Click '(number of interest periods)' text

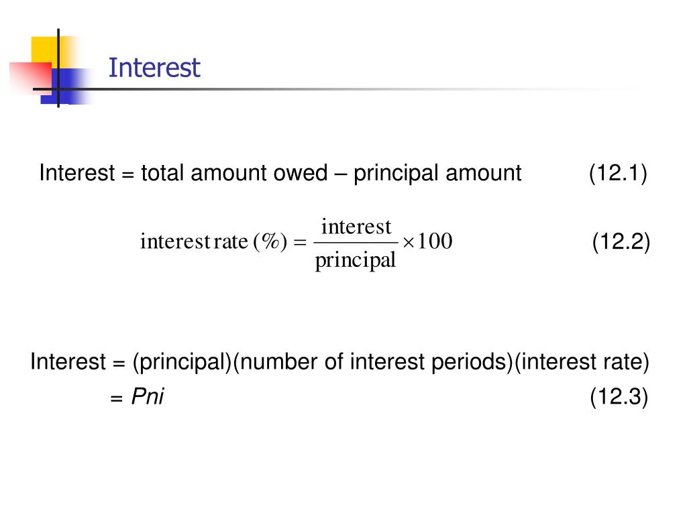pyautogui.click(x=373, y=363)
